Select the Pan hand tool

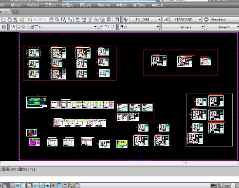(51, 19)
